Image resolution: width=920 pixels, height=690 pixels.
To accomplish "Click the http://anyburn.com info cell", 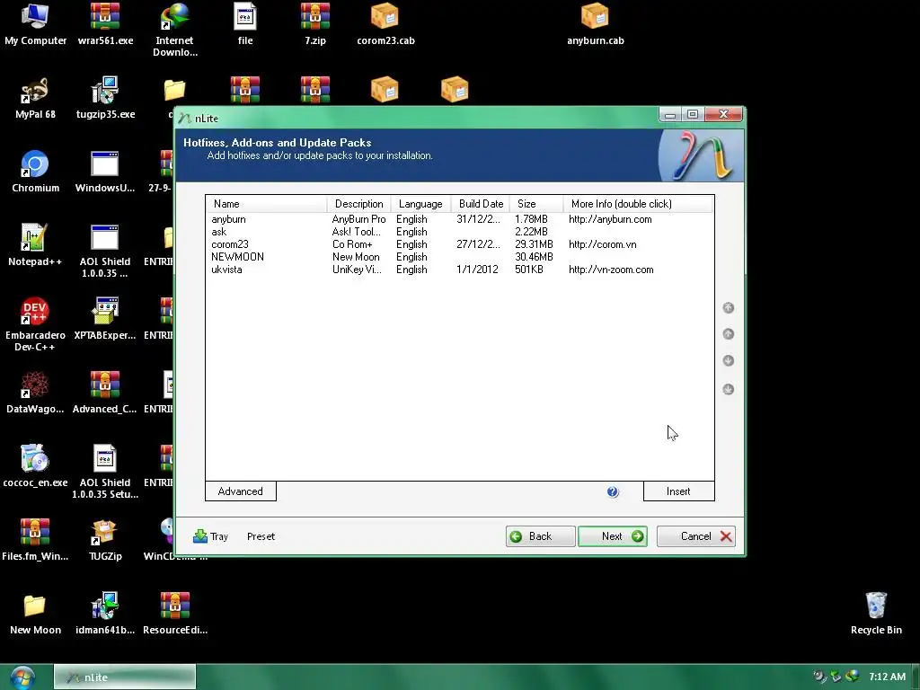I will point(610,219).
